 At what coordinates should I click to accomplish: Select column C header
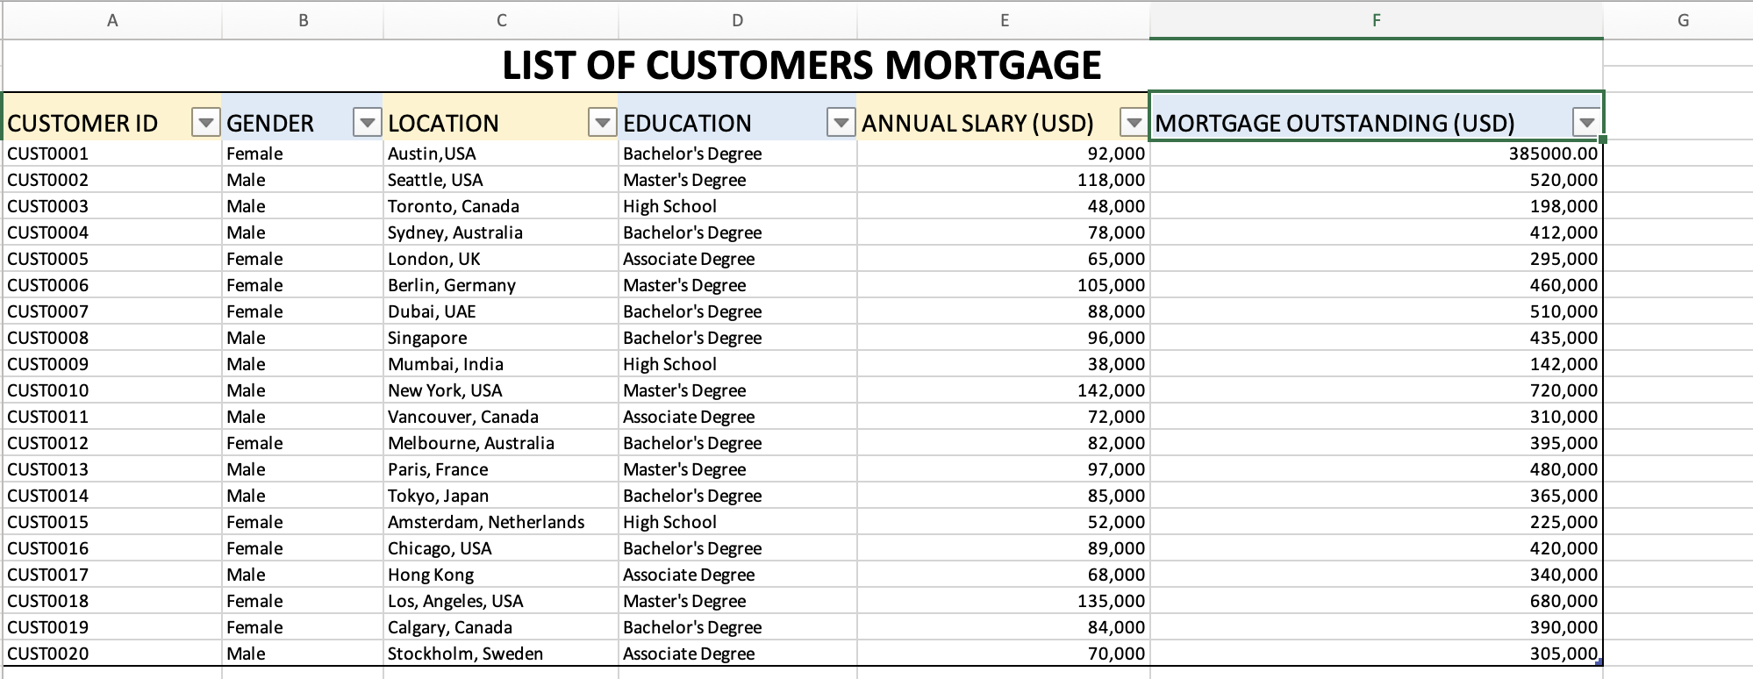(x=501, y=20)
